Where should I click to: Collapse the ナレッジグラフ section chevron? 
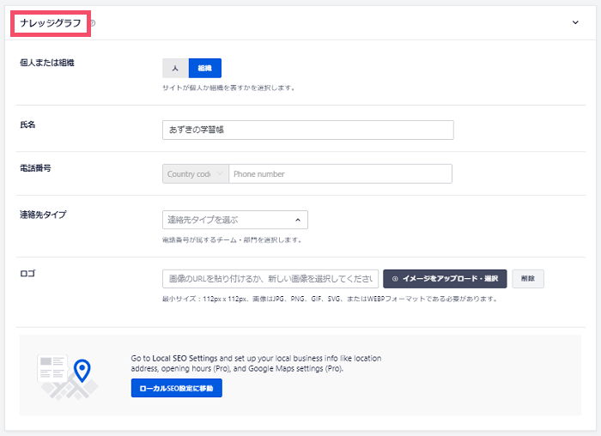pos(575,22)
